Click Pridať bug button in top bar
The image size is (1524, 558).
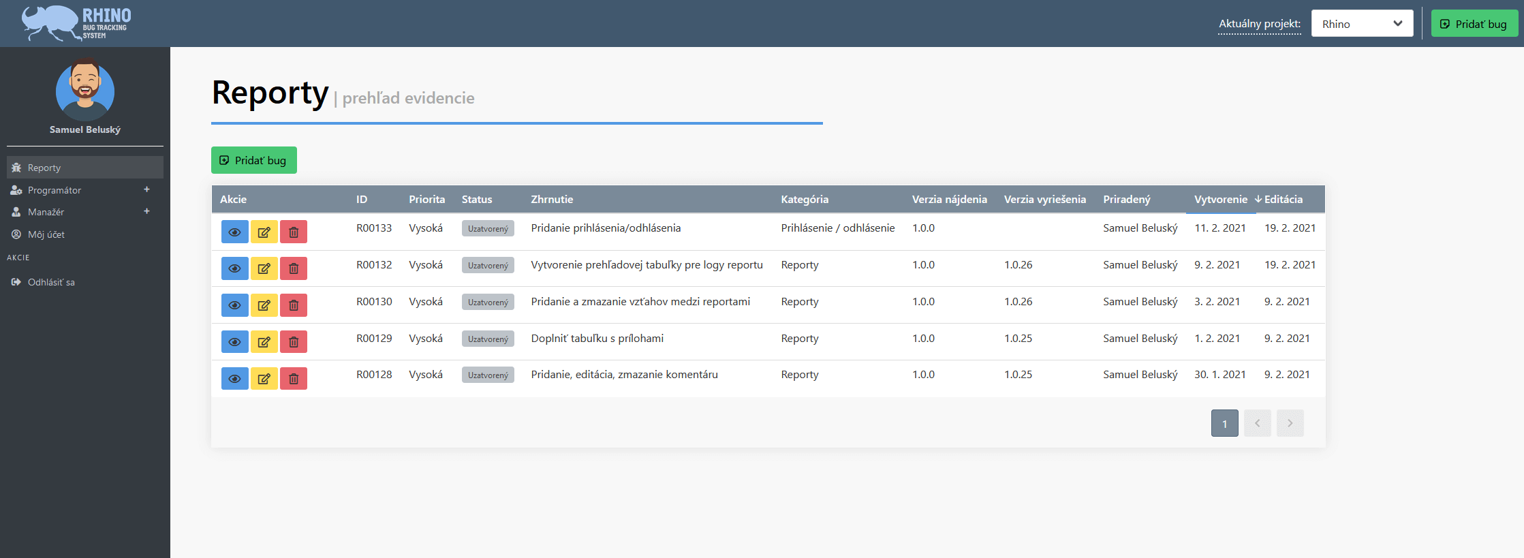point(1474,24)
